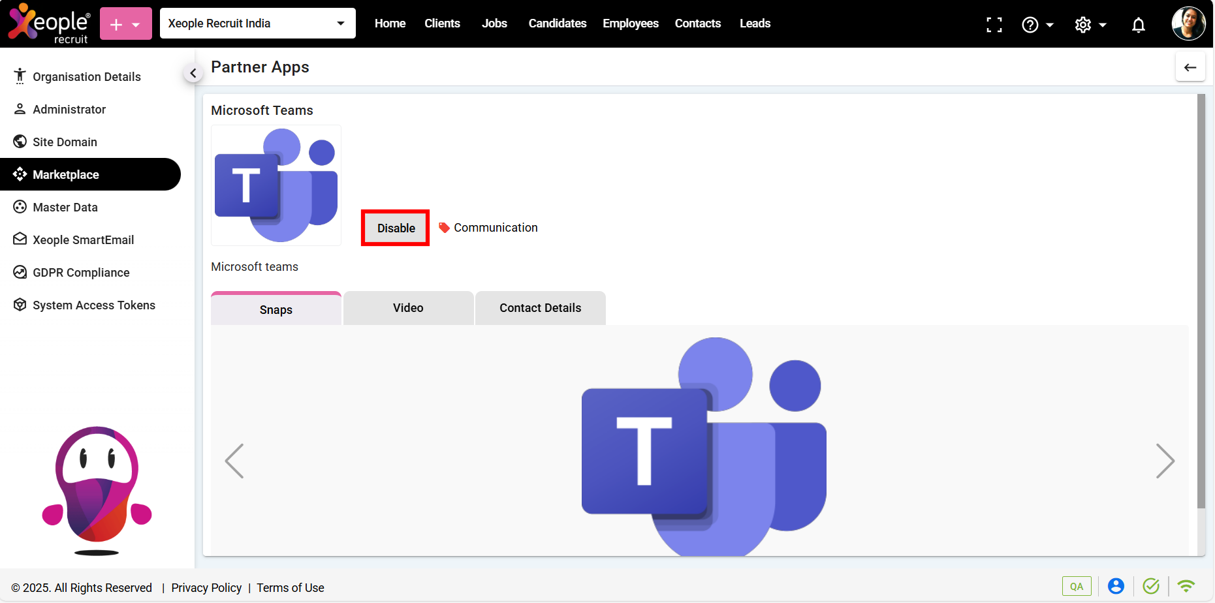Click the back arrow button

click(1190, 67)
